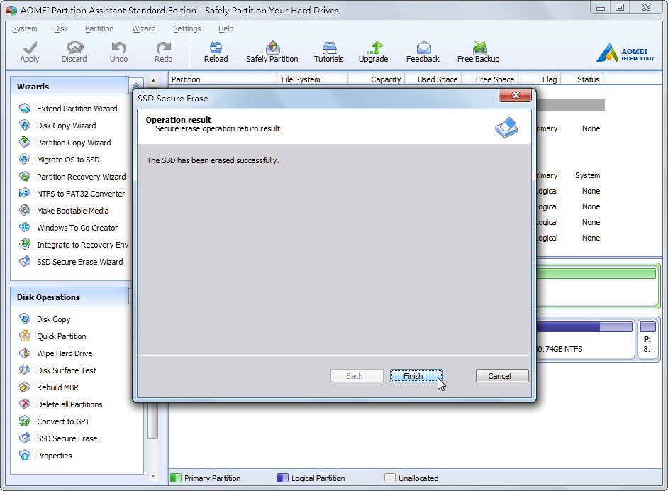Open the Settings menu

[187, 28]
